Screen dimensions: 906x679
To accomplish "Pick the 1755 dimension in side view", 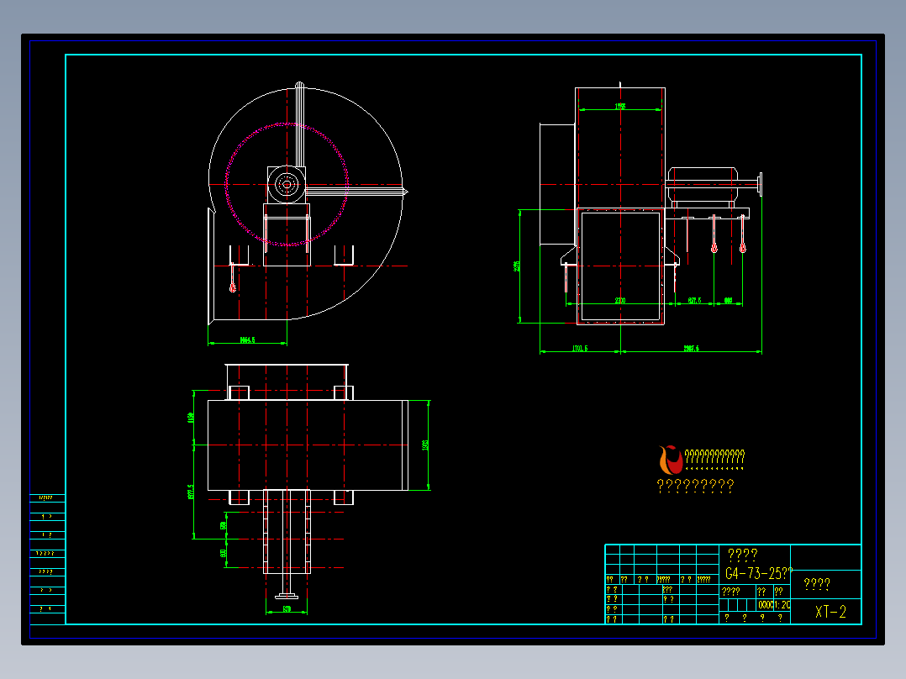I will pyautogui.click(x=620, y=107).
